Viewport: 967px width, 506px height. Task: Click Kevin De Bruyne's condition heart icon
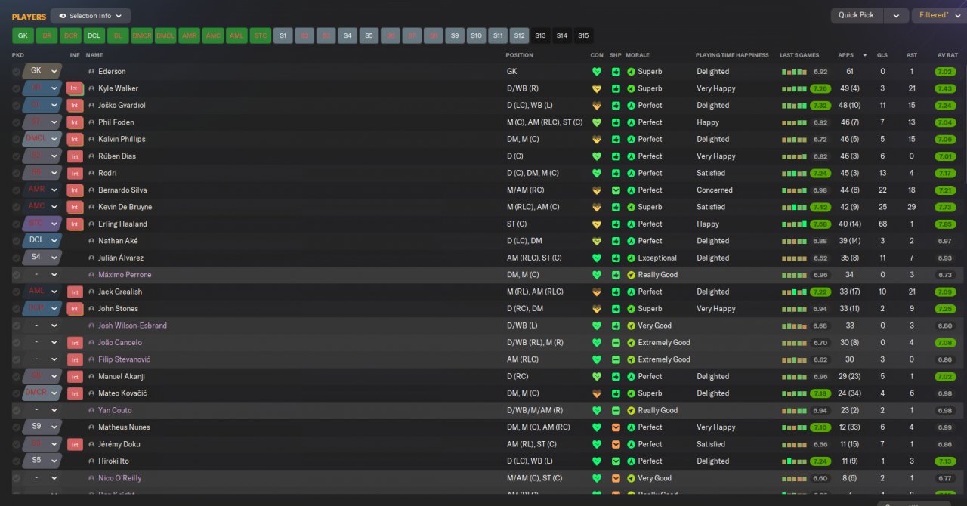click(597, 207)
